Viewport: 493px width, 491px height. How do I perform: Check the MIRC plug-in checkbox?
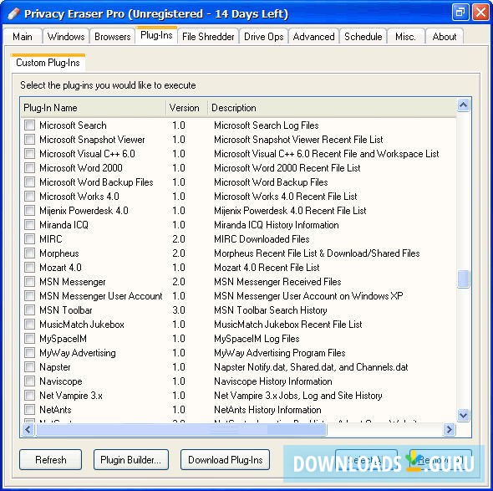[x=29, y=239]
